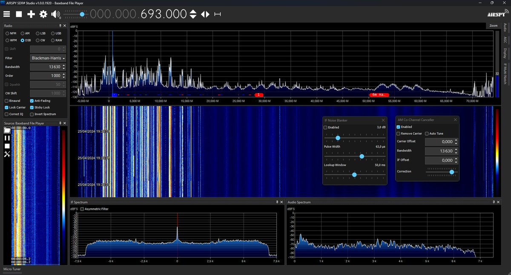
Task: Close the Audio Spectrum panel
Action: point(498,202)
